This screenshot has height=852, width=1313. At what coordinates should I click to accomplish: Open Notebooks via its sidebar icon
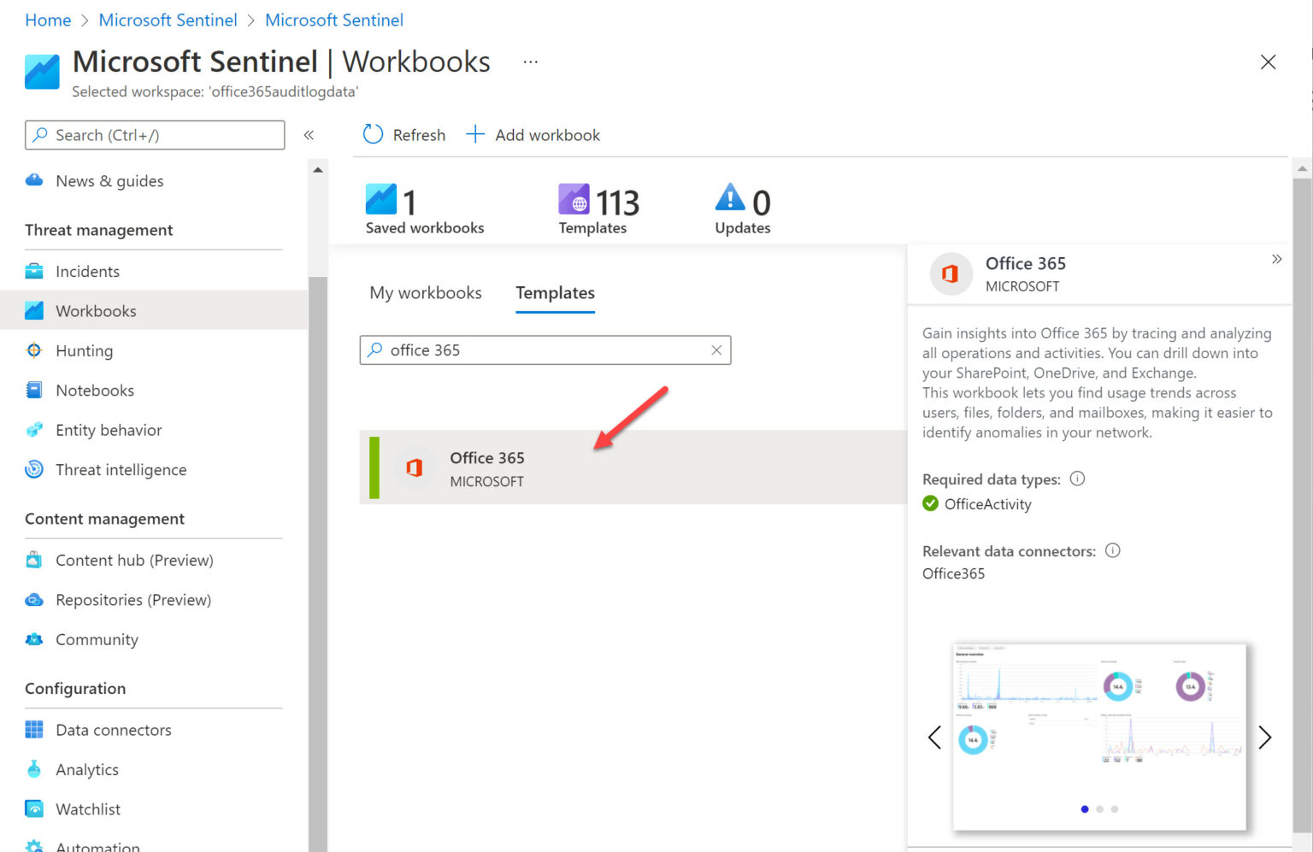pyautogui.click(x=33, y=390)
